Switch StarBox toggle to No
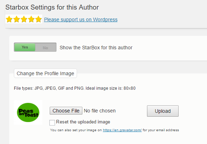The width and height of the screenshot is (207, 144). click(x=45, y=47)
